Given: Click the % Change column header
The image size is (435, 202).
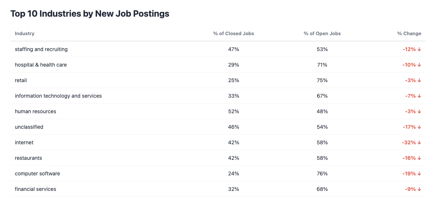Looking at the screenshot, I should [409, 34].
